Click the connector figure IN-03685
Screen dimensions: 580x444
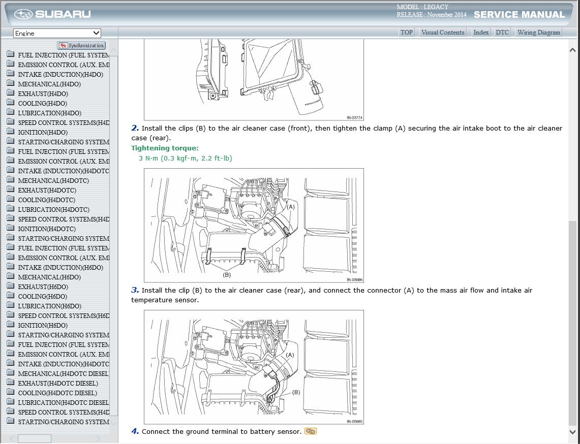[x=254, y=367]
